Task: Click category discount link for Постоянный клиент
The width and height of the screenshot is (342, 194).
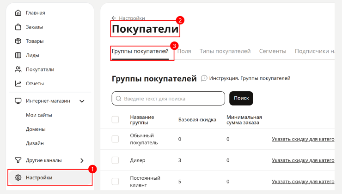Action: point(303,182)
